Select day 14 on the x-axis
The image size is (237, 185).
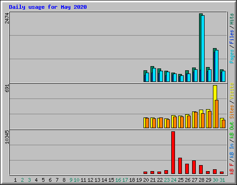104,180
